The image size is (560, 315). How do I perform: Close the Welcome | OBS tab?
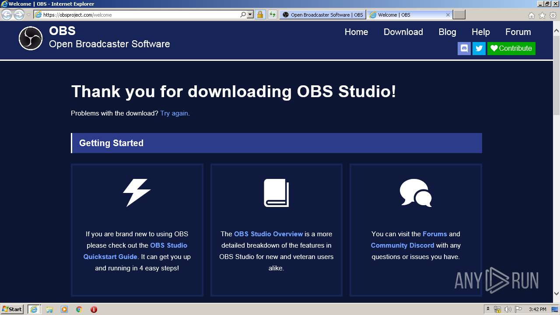tap(448, 15)
